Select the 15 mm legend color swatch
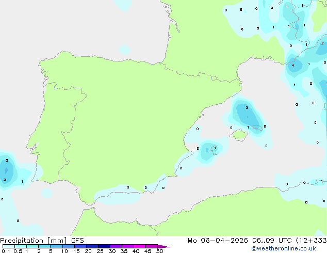The width and height of the screenshot is (327, 253). coord(80,246)
